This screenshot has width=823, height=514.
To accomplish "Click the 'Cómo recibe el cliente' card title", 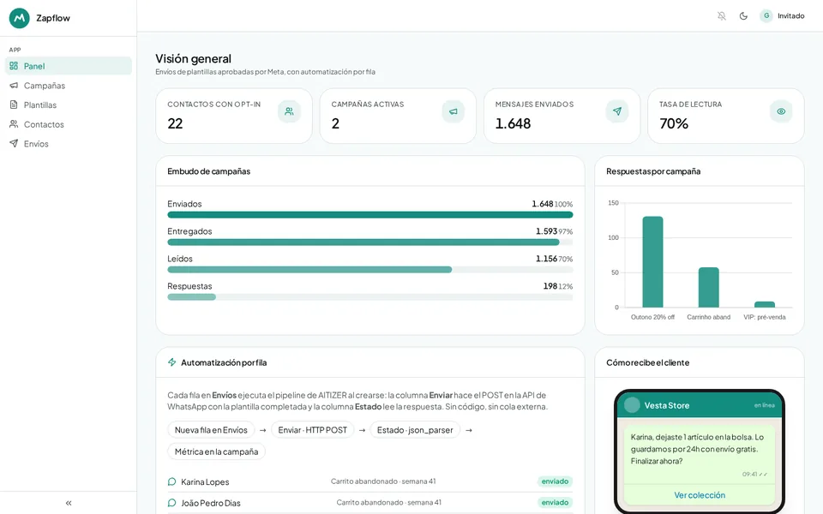I will point(648,362).
